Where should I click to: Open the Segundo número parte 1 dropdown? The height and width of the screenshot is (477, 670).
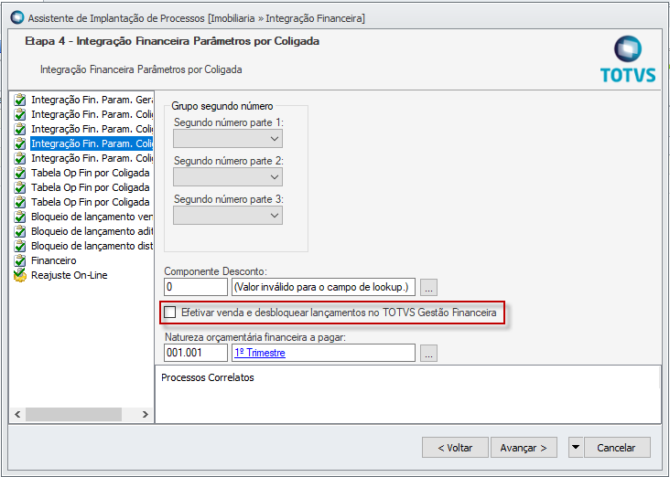[x=228, y=139]
